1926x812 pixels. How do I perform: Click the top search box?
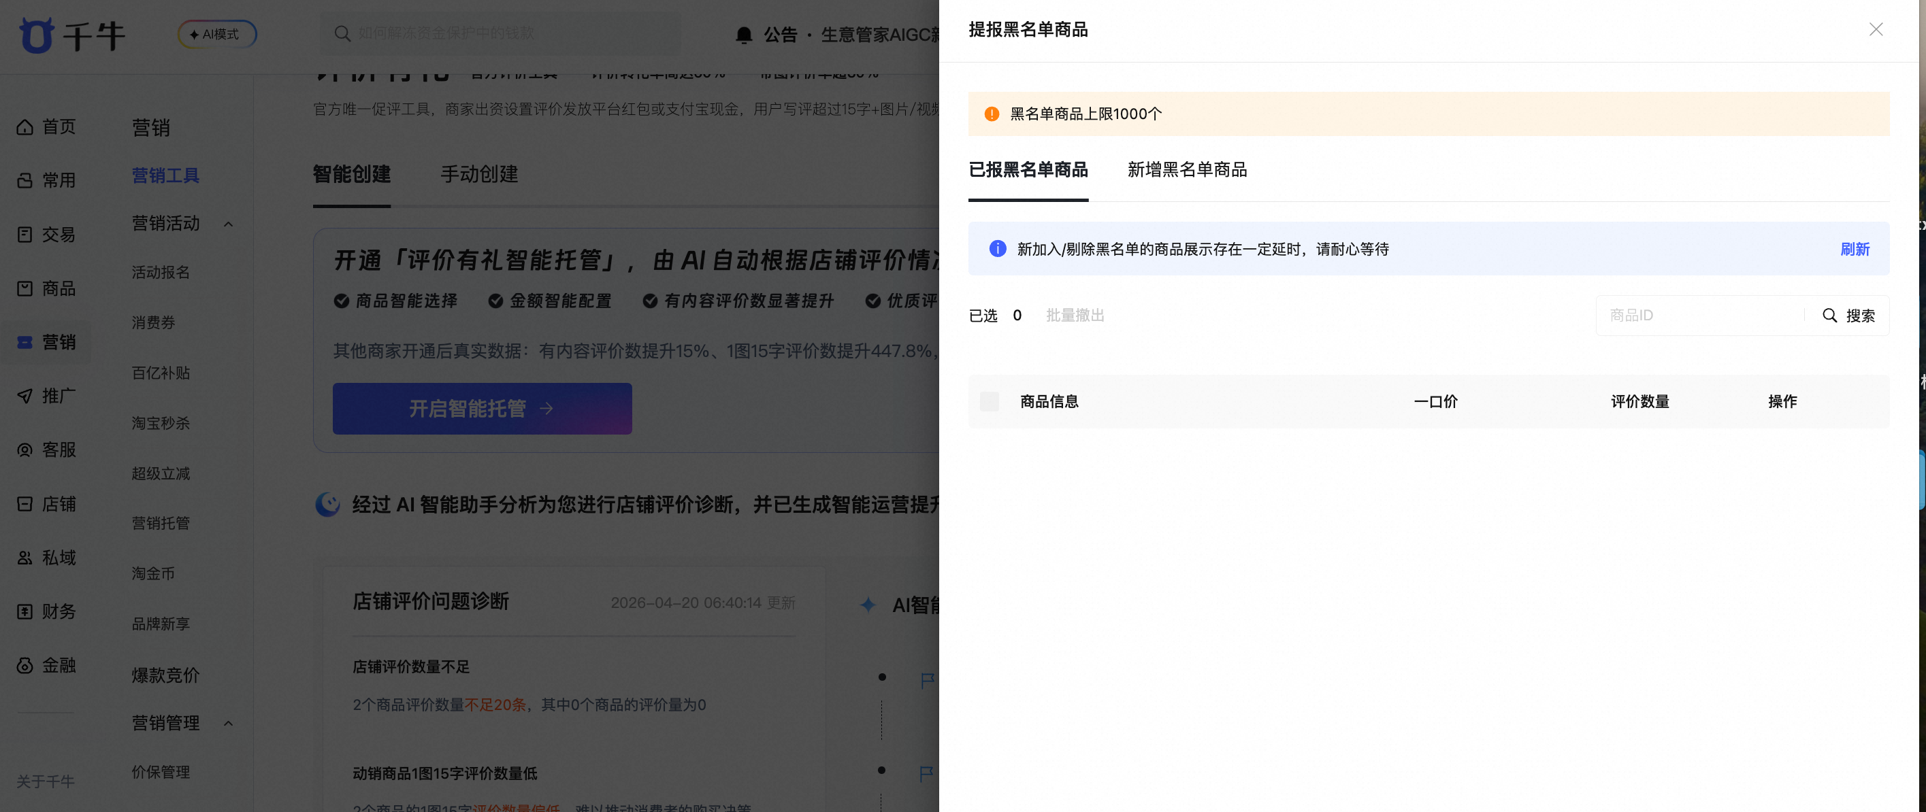click(x=501, y=33)
